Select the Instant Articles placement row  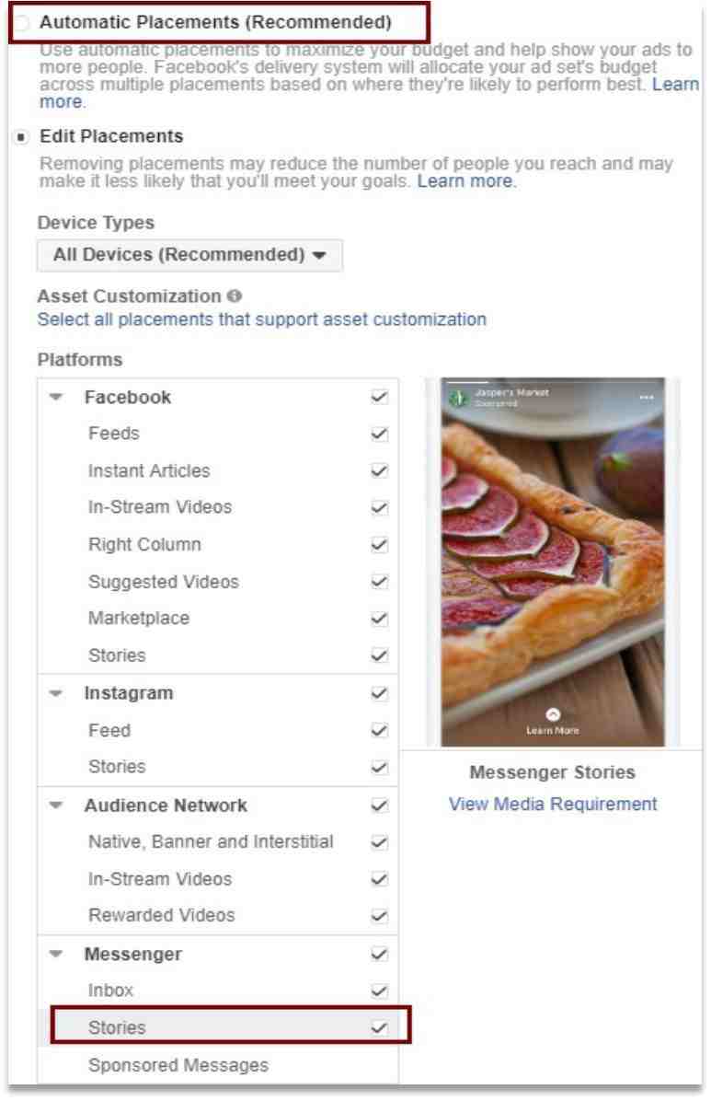click(x=218, y=471)
